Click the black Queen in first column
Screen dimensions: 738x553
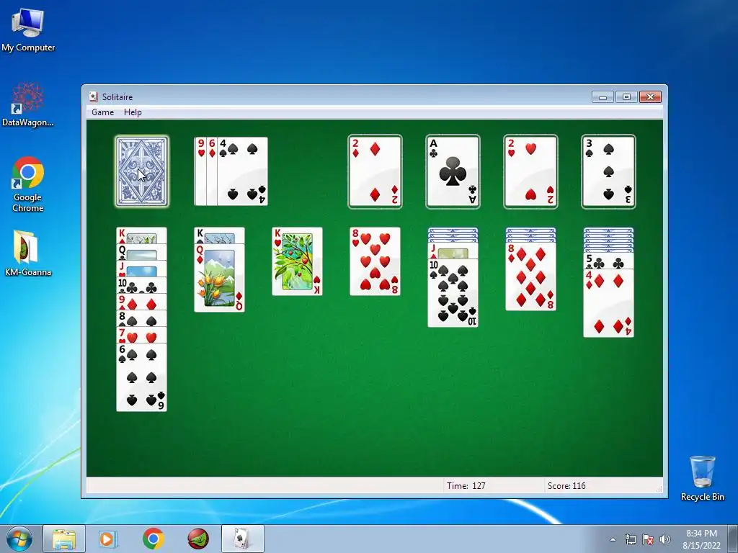(142, 253)
